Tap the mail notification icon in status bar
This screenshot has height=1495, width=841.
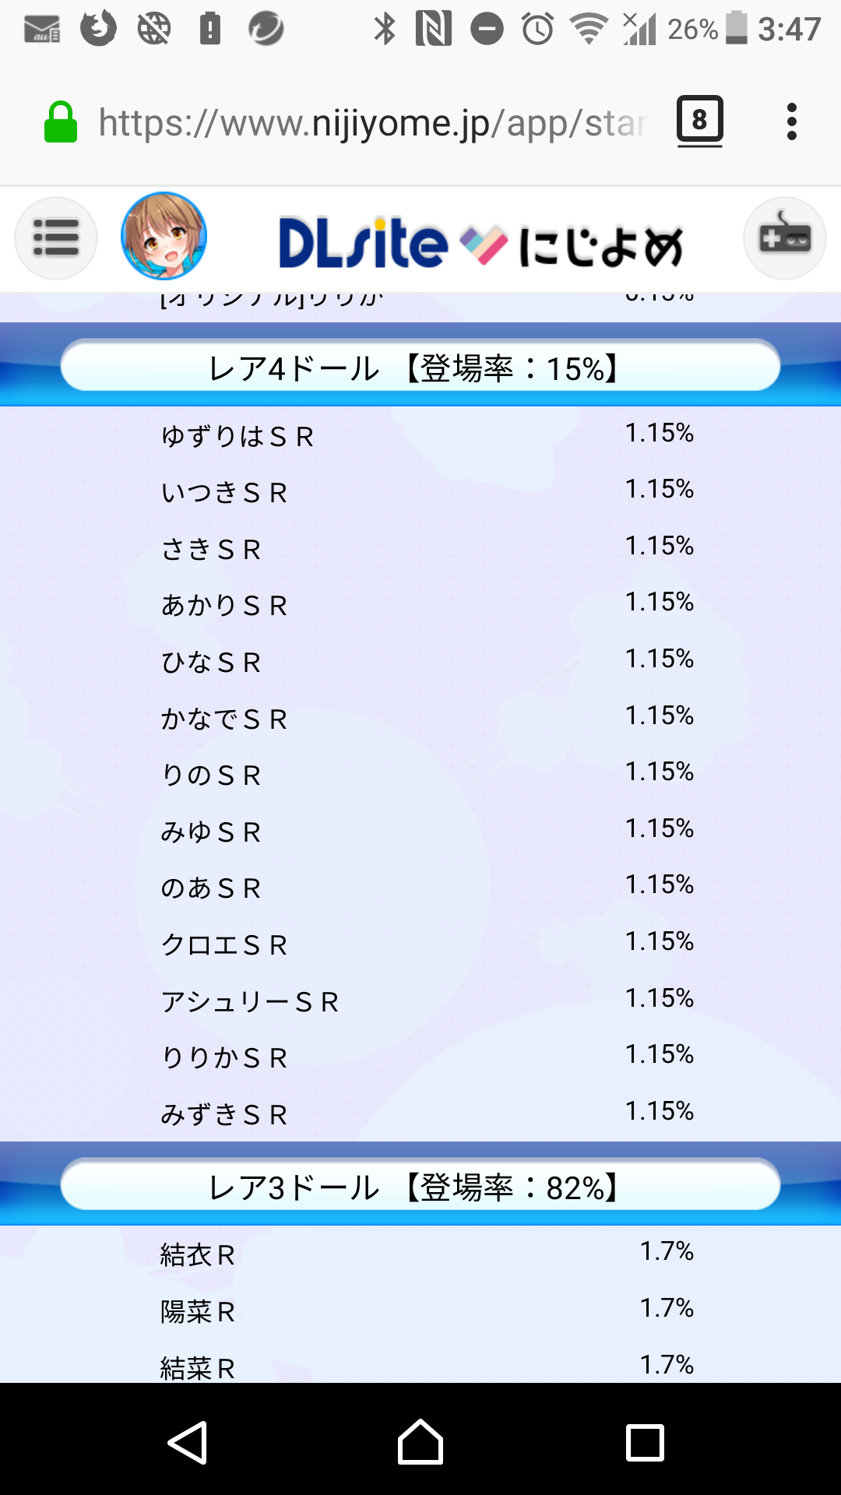point(42,30)
